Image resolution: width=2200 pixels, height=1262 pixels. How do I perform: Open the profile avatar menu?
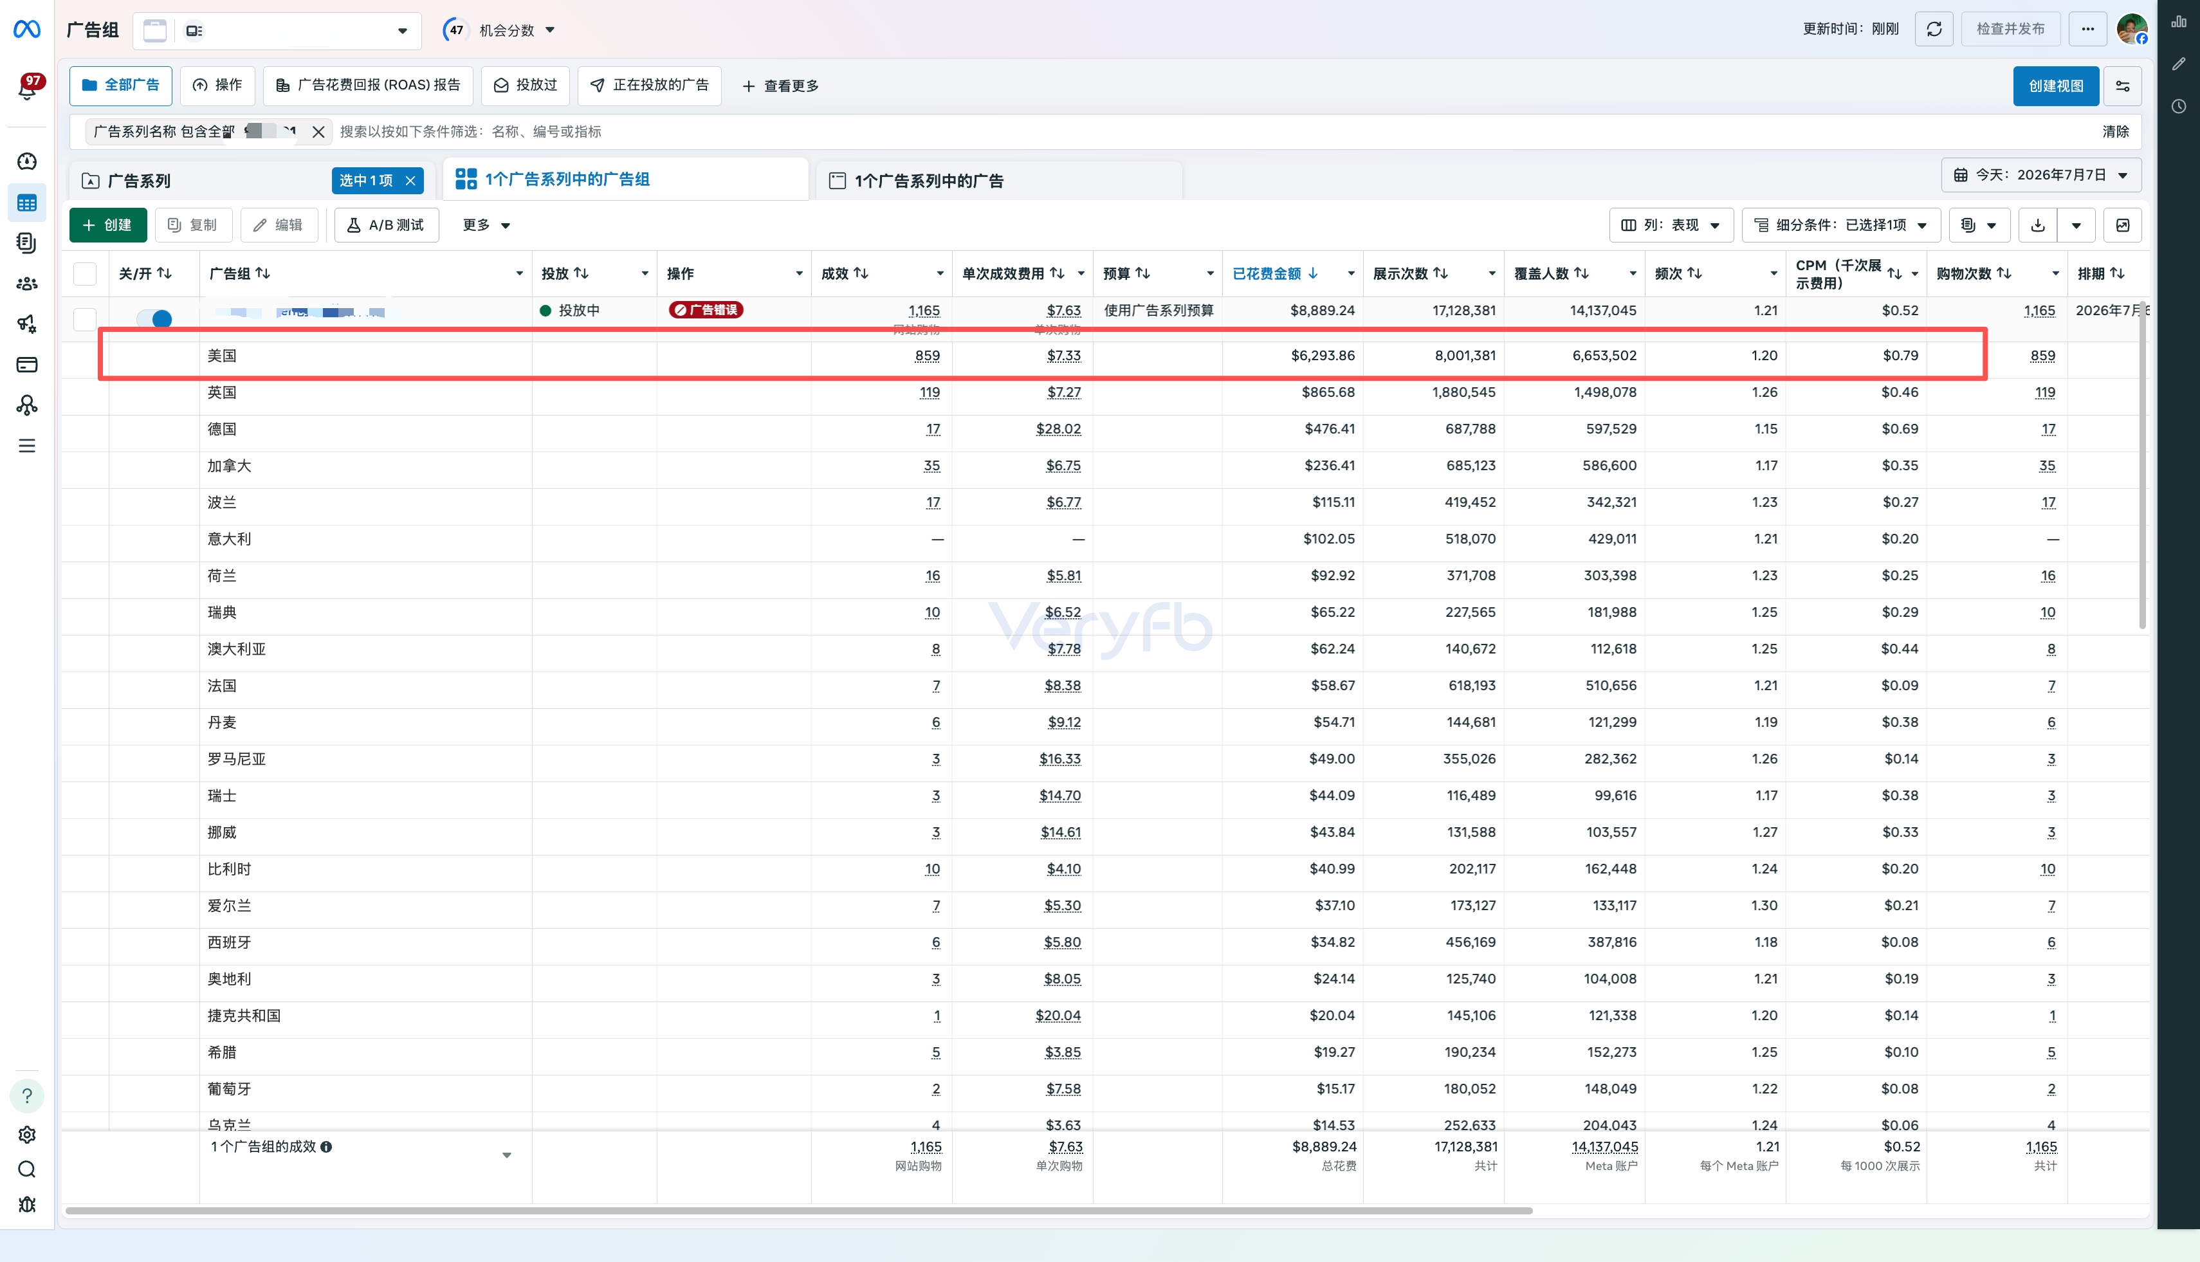(x=2132, y=28)
